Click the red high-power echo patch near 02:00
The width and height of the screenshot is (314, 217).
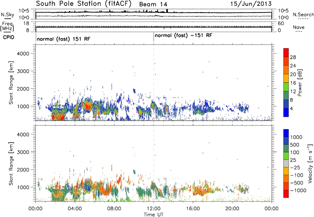58,117
